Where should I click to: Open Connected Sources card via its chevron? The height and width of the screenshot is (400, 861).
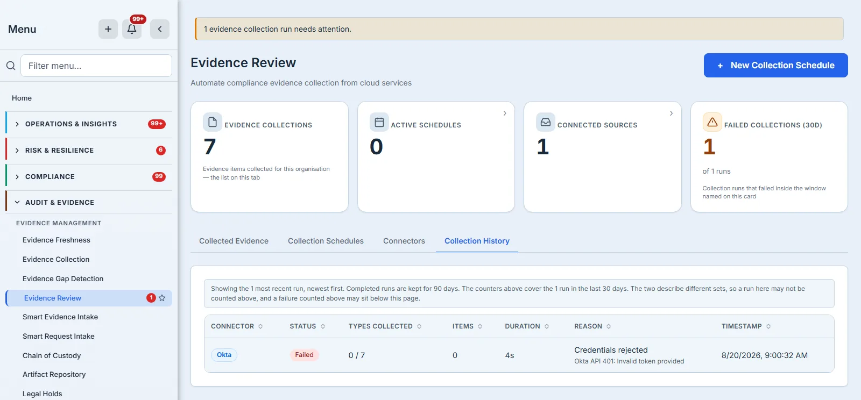pyautogui.click(x=671, y=113)
